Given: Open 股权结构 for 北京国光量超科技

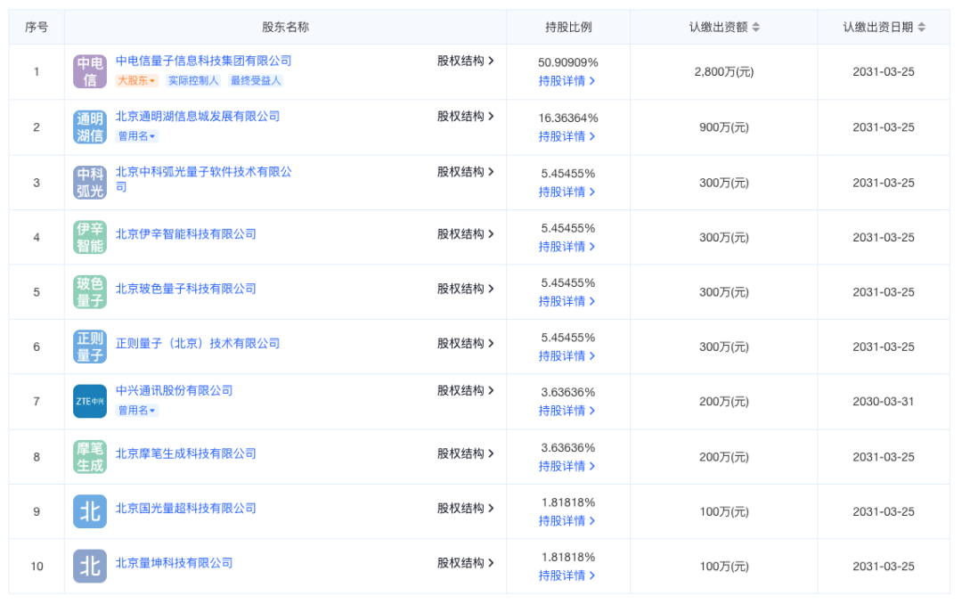Looking at the screenshot, I should pos(465,509).
